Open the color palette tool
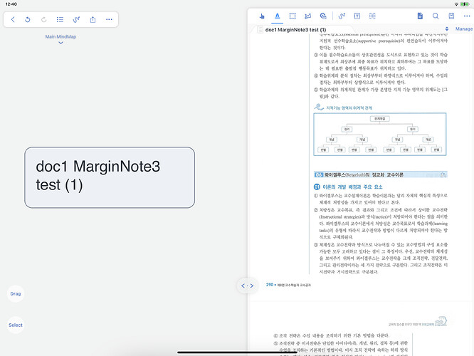 point(323,16)
